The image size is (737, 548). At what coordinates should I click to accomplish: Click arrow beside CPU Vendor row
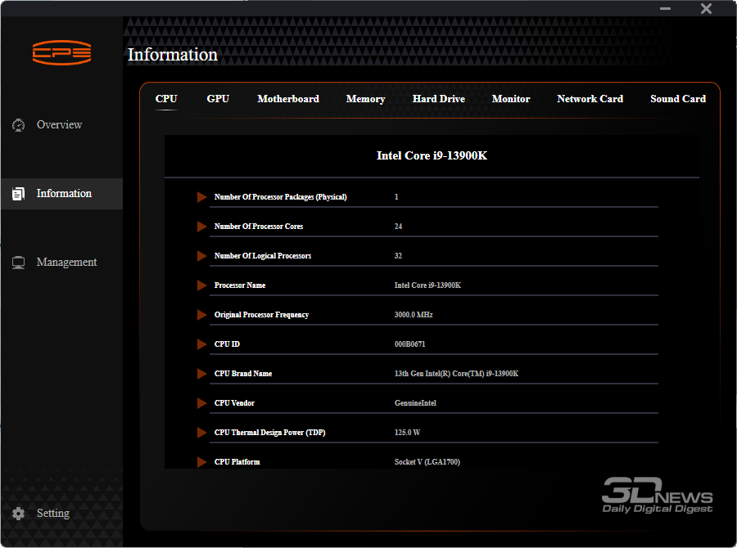201,403
